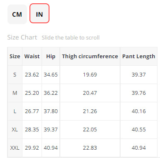Click hip value 36.22 for M
Screen dimensions: 160x158
51,93
